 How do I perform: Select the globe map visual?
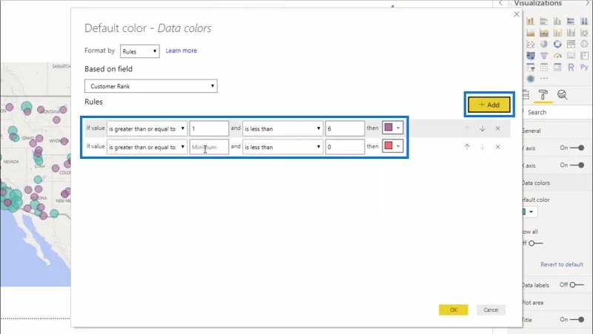coord(584,45)
